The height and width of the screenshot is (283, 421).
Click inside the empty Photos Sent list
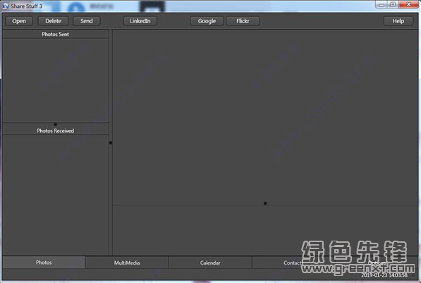click(55, 80)
